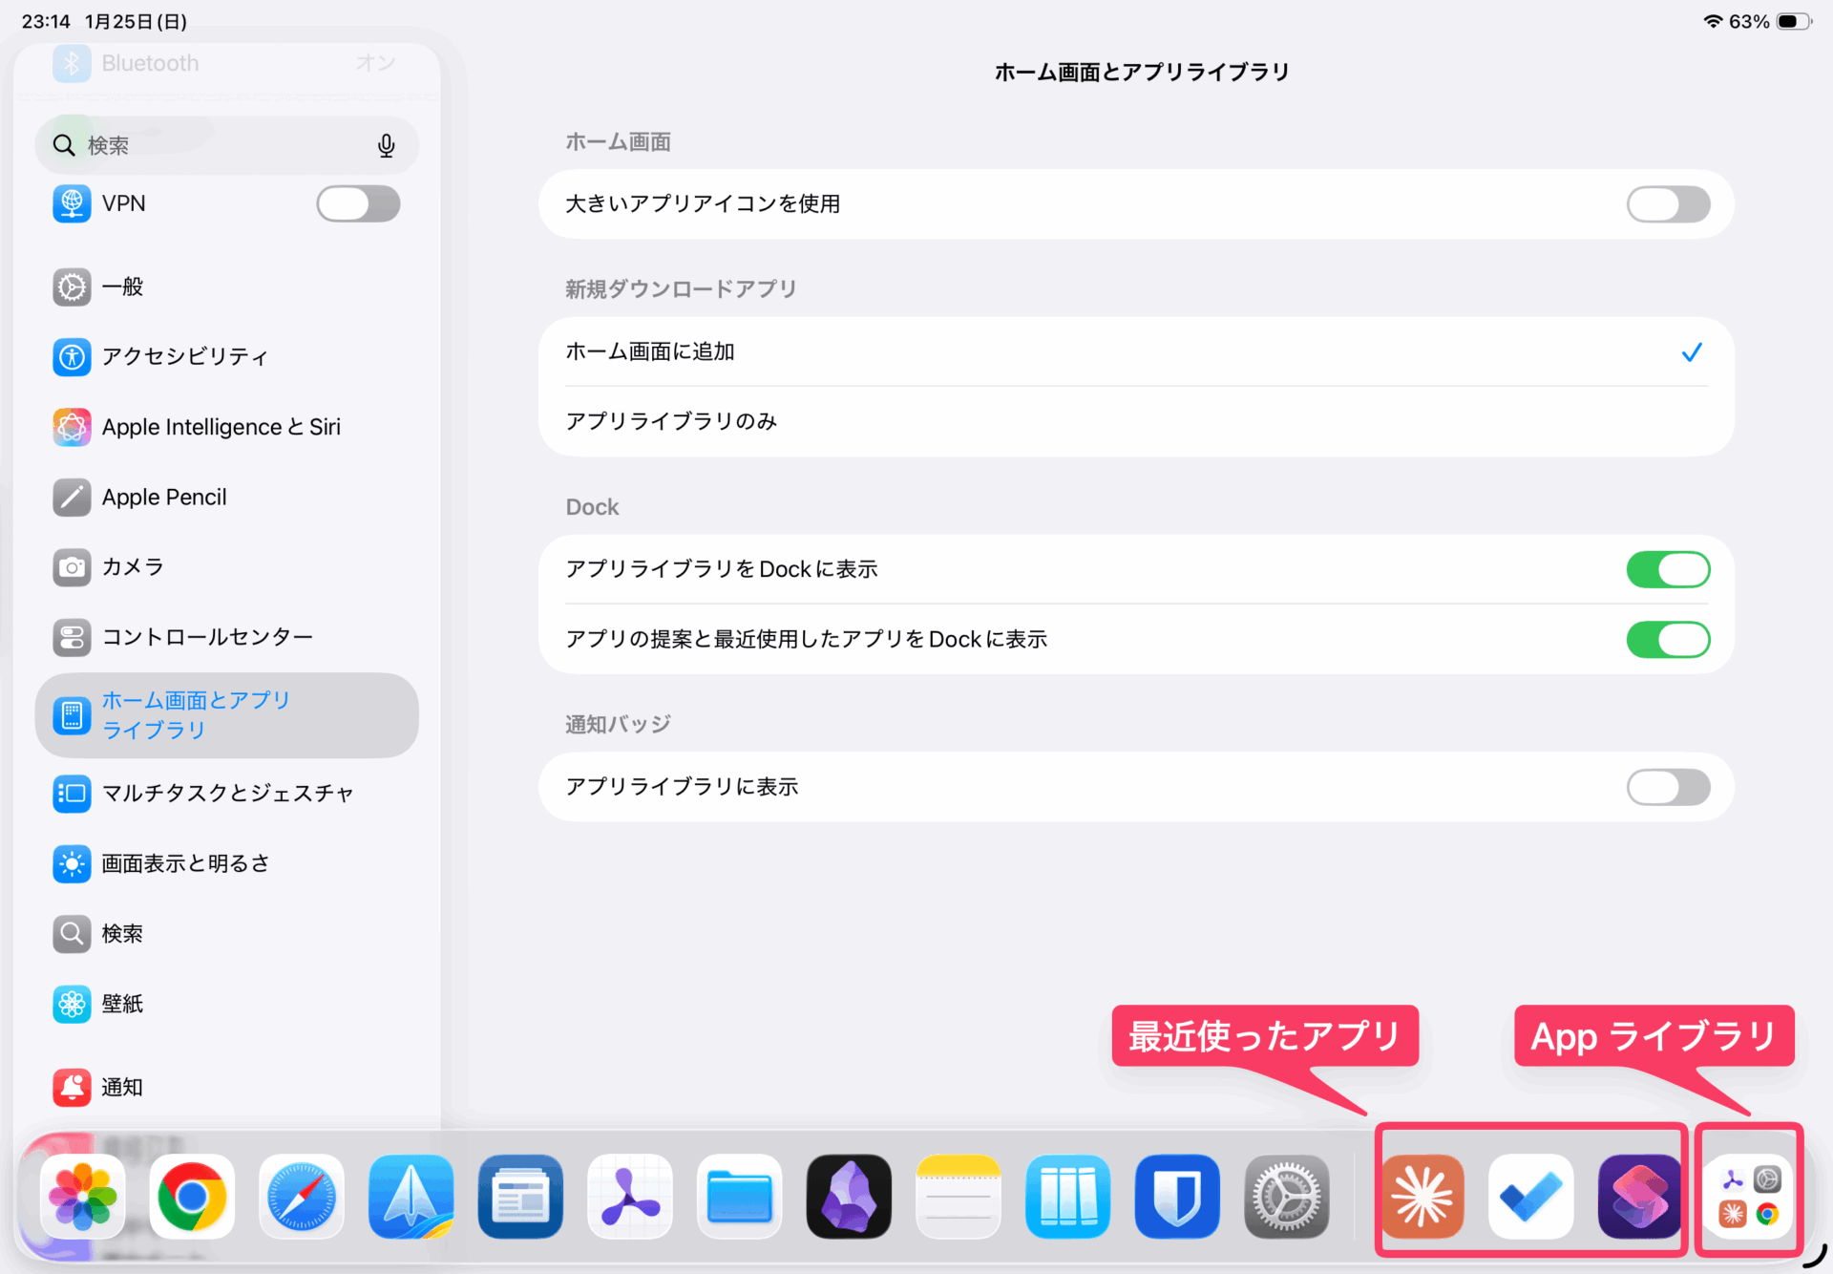Open Safari from the Dock
The width and height of the screenshot is (1833, 1274).
(302, 1196)
